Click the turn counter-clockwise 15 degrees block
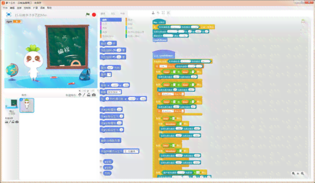Image resolution: width=315 pixels, height=183 pixels. tap(113, 57)
